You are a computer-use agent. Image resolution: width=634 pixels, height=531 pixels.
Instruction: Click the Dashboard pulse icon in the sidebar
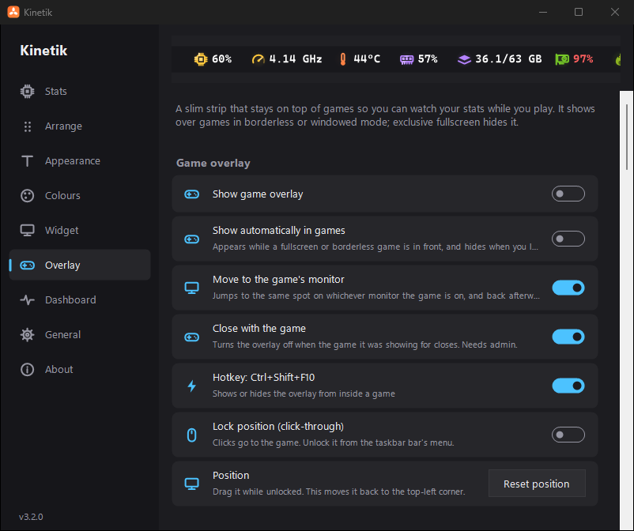(27, 299)
